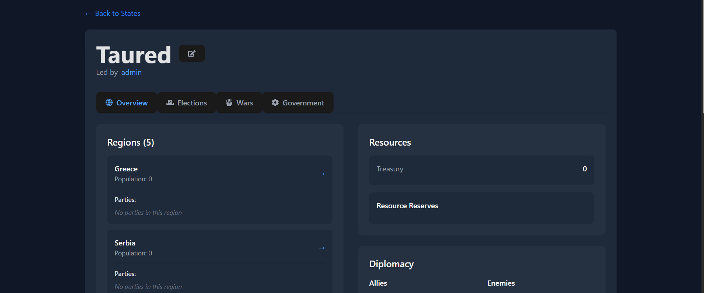Click the Treasury value 0

coord(585,169)
